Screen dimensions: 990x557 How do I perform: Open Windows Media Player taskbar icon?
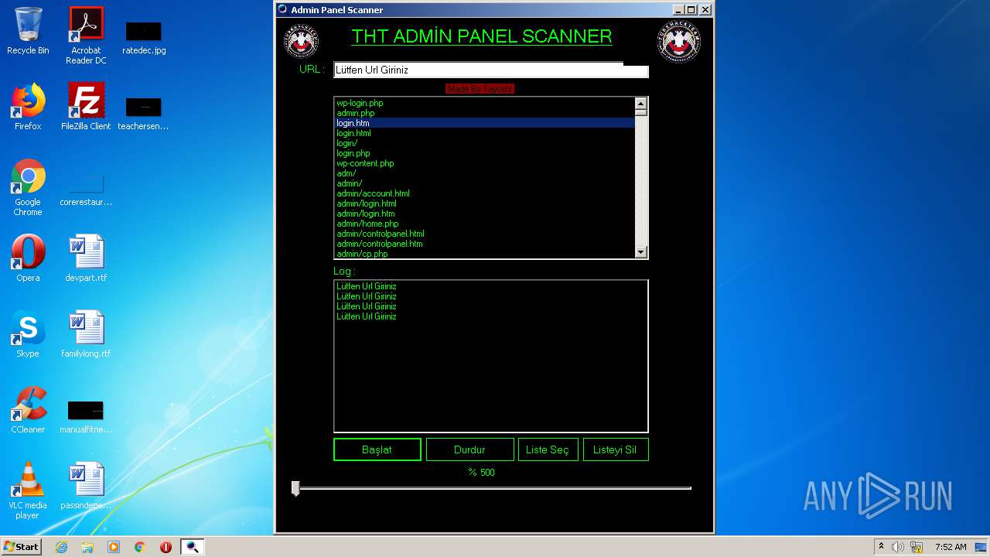[x=114, y=547]
